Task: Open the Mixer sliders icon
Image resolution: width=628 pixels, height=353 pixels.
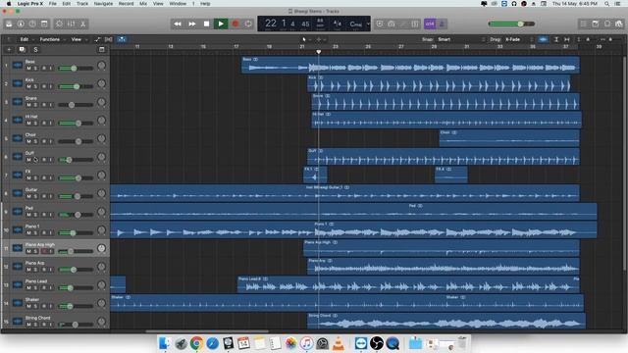Action: [71, 24]
